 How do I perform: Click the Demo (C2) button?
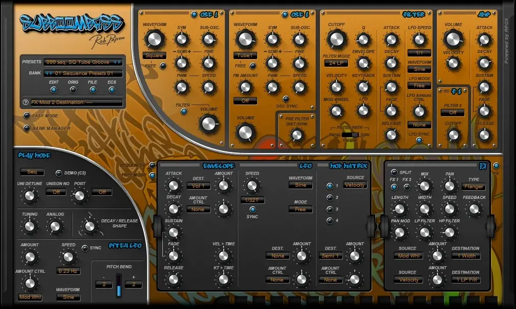[59, 173]
